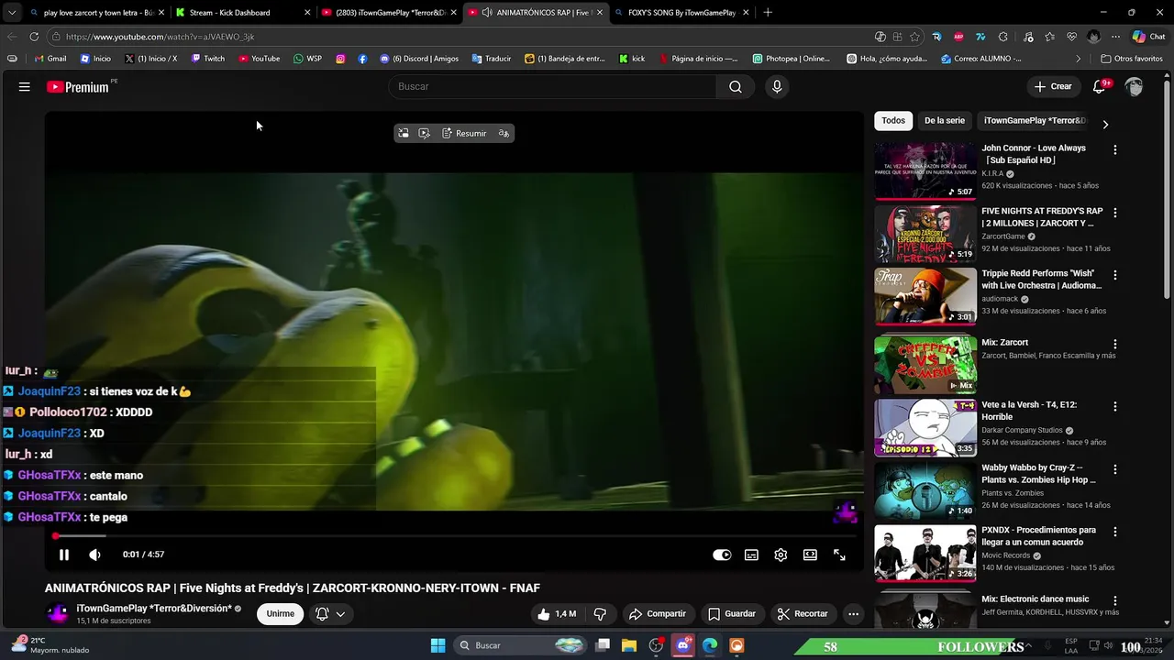The height and width of the screenshot is (660, 1174).
Task: Open options for John Connor - Love Always
Action: click(1115, 149)
